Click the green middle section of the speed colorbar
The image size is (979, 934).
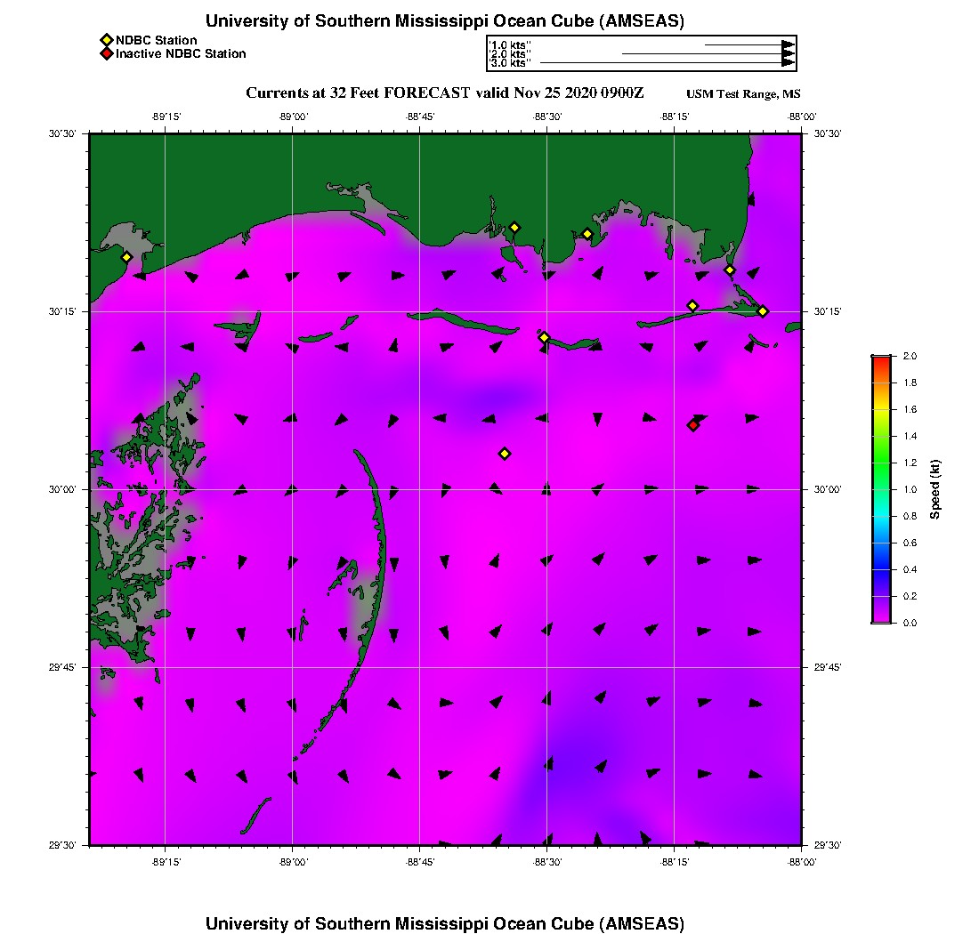(882, 463)
